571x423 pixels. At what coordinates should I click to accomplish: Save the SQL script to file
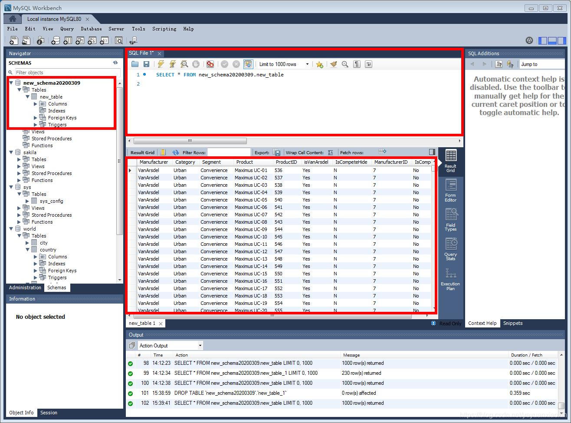(x=147, y=64)
